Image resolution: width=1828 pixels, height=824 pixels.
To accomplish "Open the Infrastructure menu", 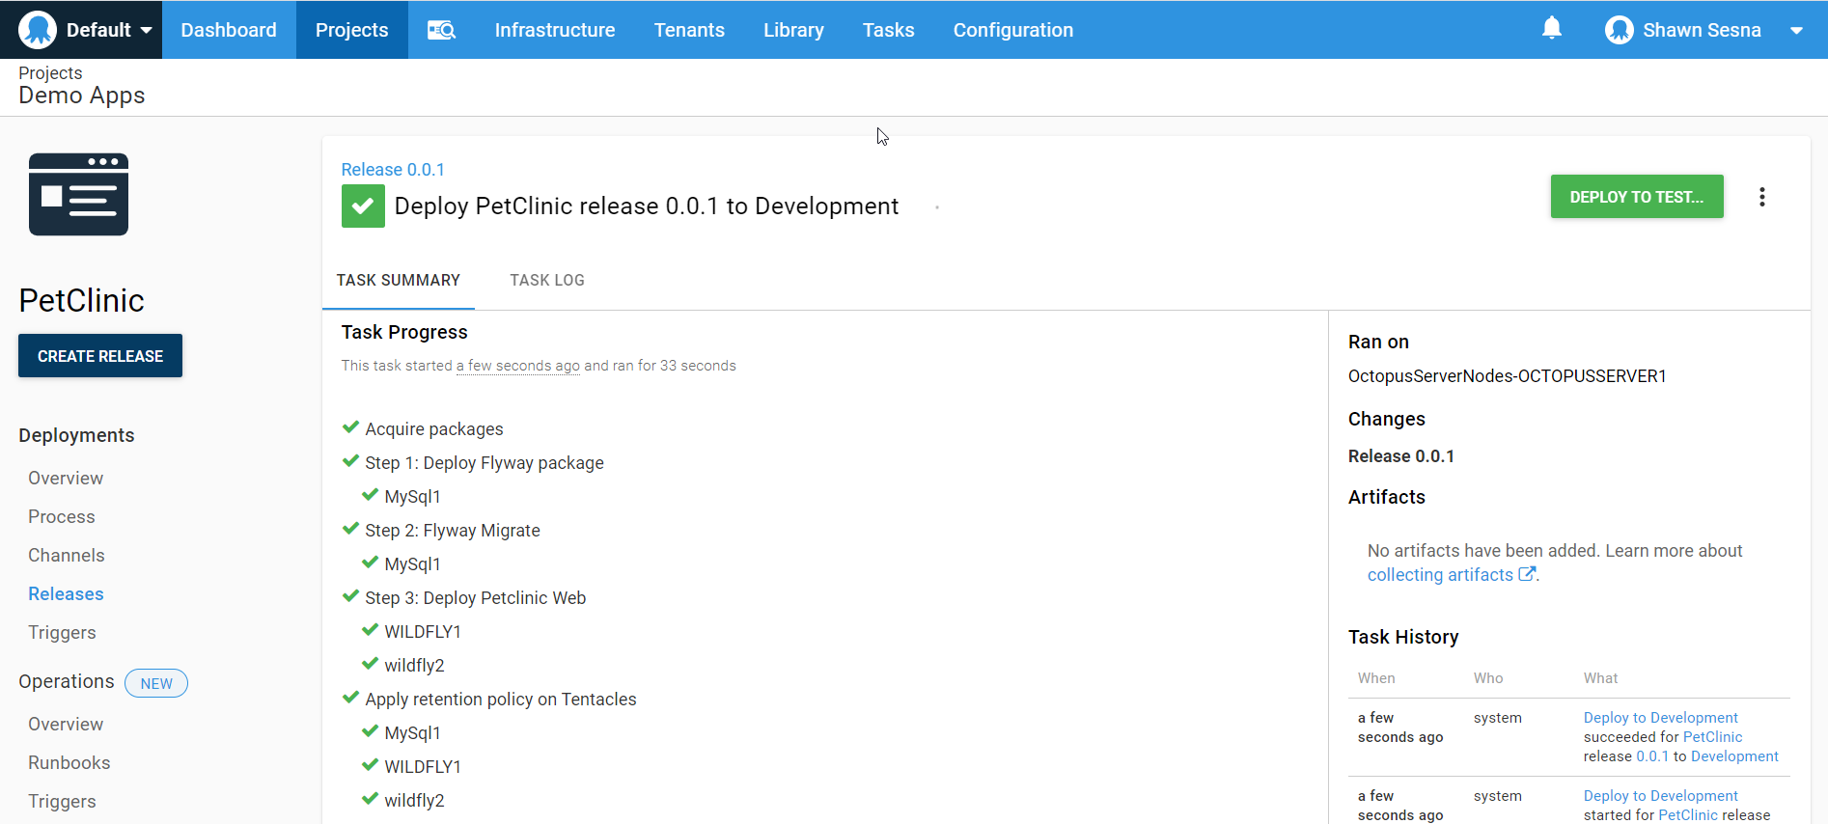I will [554, 30].
